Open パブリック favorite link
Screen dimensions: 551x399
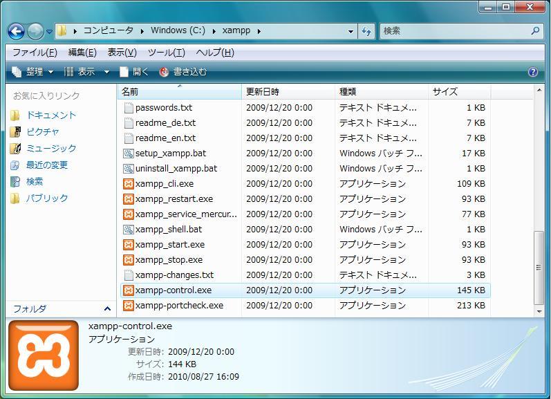pos(47,198)
